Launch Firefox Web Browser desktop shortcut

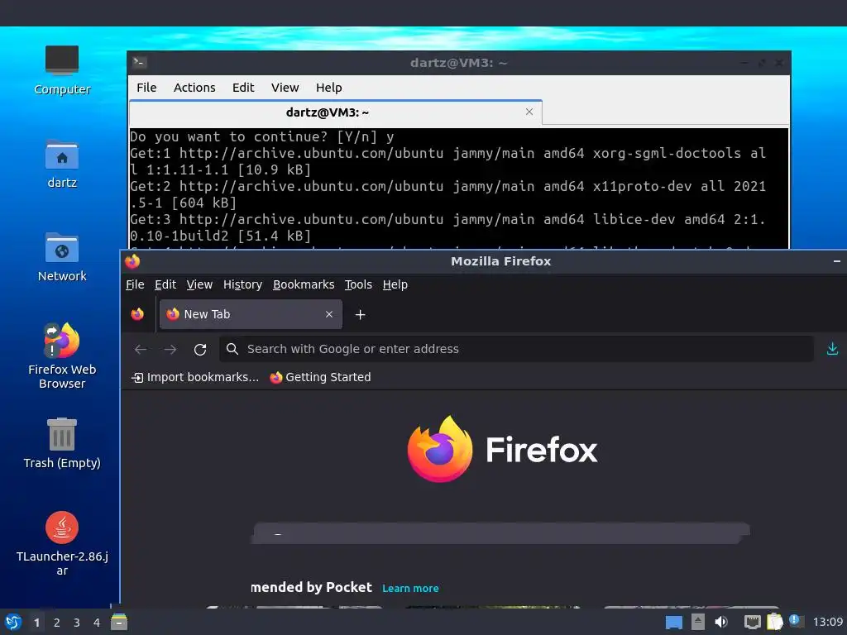(61, 356)
